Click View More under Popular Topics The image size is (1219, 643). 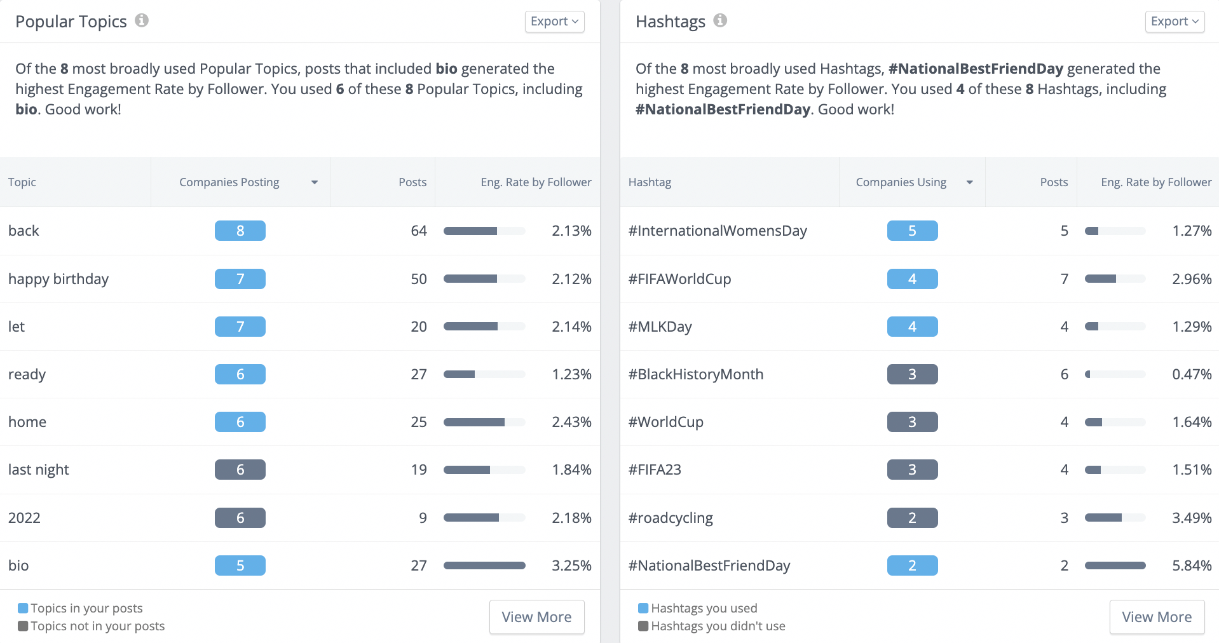pos(536,616)
